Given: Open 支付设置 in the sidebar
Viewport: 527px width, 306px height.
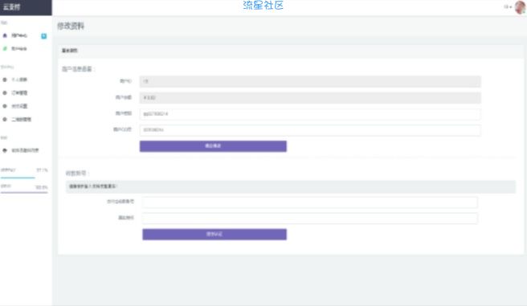Looking at the screenshot, I should click(x=19, y=106).
